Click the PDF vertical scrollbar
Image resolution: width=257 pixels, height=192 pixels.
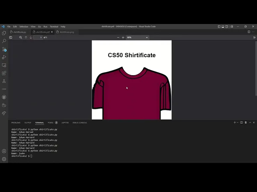[x=256, y=69]
